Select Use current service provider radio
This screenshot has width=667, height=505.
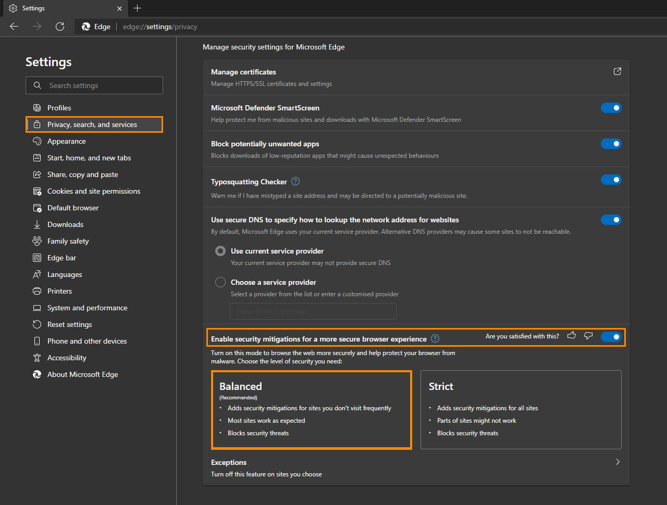point(220,251)
